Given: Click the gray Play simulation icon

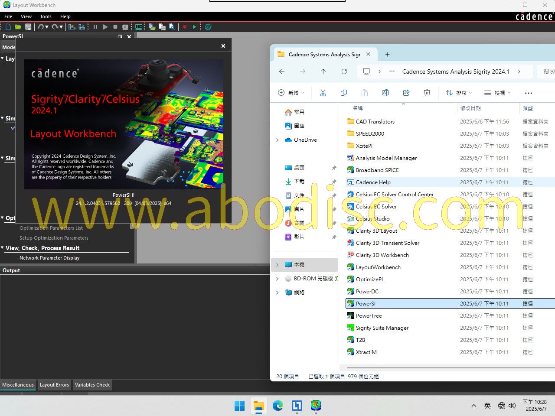Looking at the screenshot, I should [105, 27].
